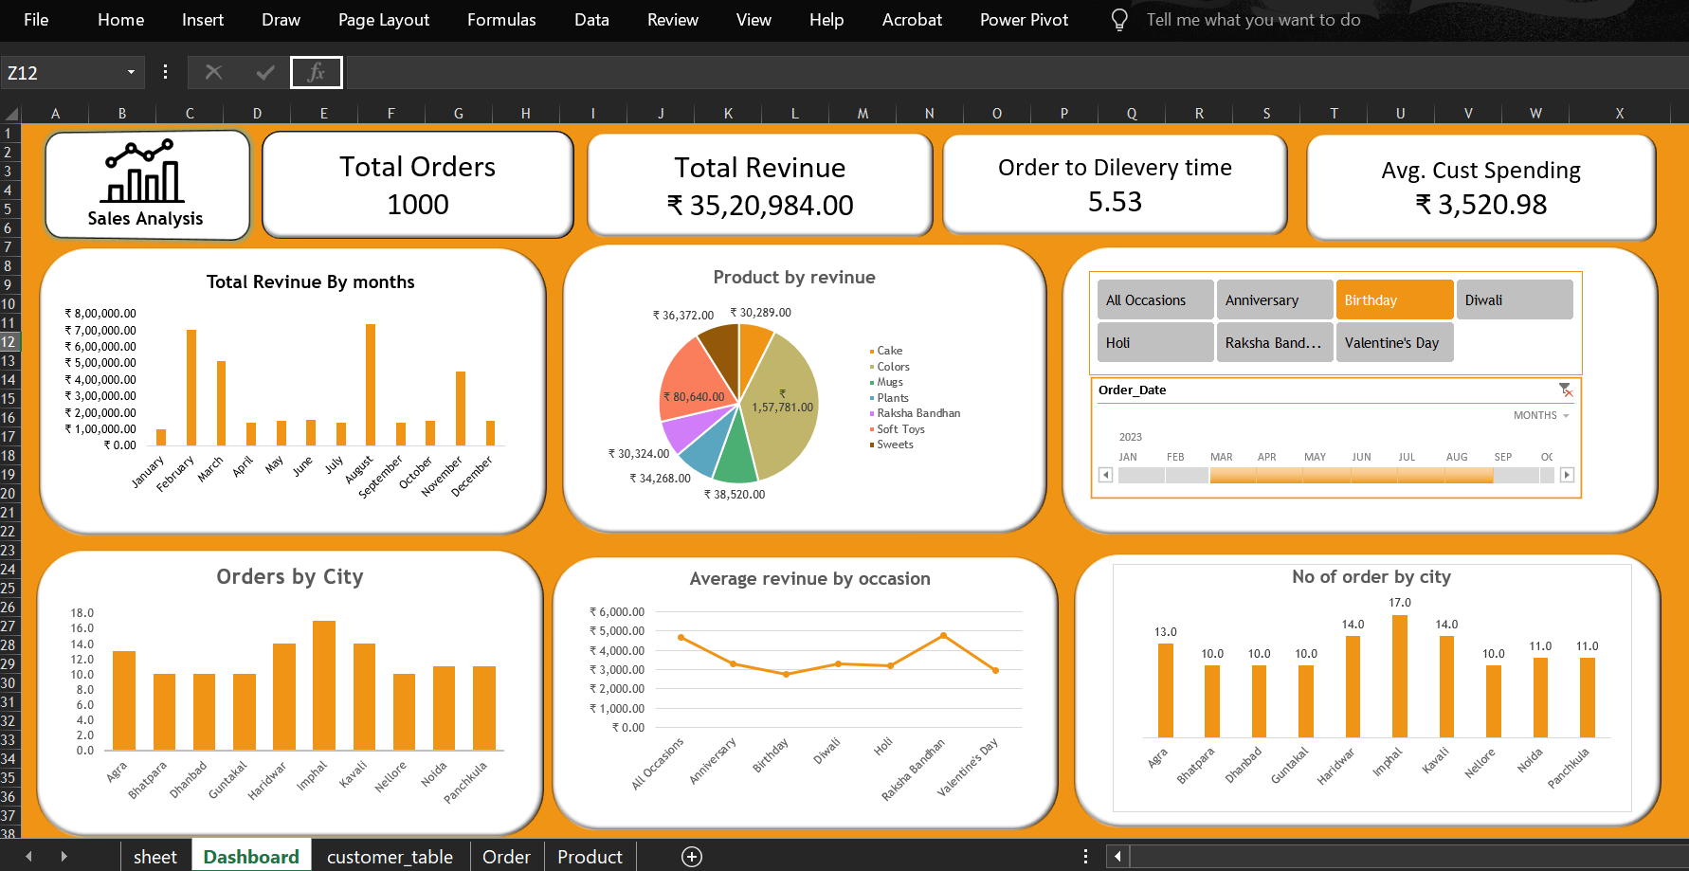Select column header K
Viewport: 1689px width, 871px height.
[x=728, y=114]
